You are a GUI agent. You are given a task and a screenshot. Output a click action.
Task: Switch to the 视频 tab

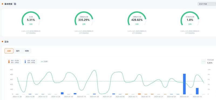(x=27, y=51)
